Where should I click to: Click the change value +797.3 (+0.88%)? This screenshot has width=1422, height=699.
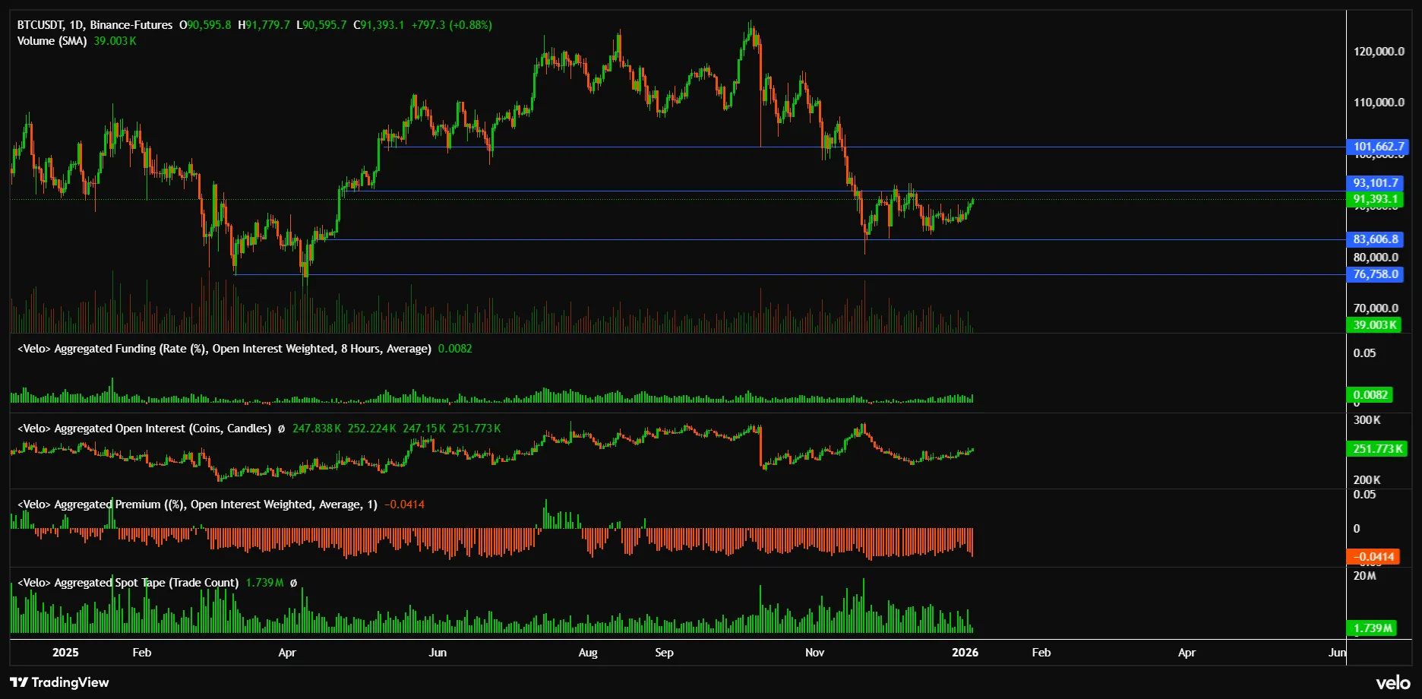[451, 25]
